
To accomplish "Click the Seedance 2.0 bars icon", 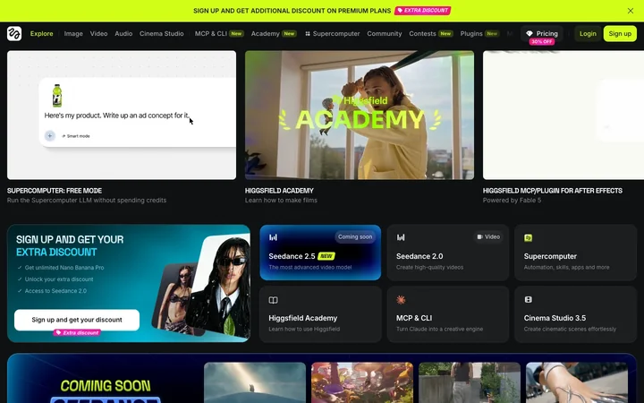I will (401, 237).
